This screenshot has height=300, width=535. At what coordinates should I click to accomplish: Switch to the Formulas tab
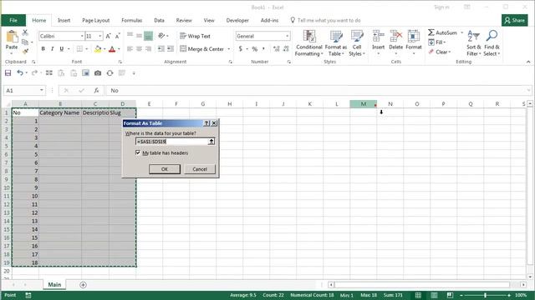click(132, 20)
